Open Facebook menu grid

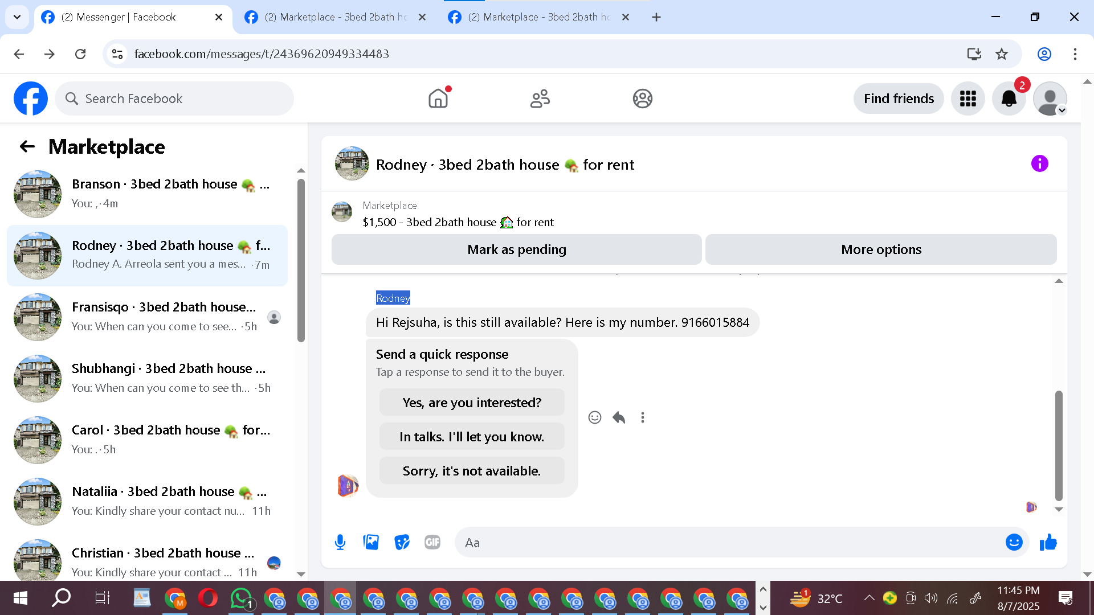point(968,99)
